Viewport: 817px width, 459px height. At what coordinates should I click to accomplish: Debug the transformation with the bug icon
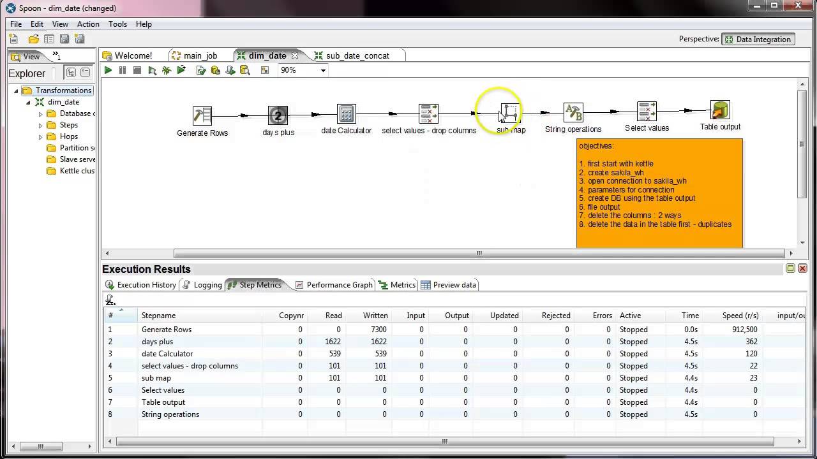[x=167, y=70]
